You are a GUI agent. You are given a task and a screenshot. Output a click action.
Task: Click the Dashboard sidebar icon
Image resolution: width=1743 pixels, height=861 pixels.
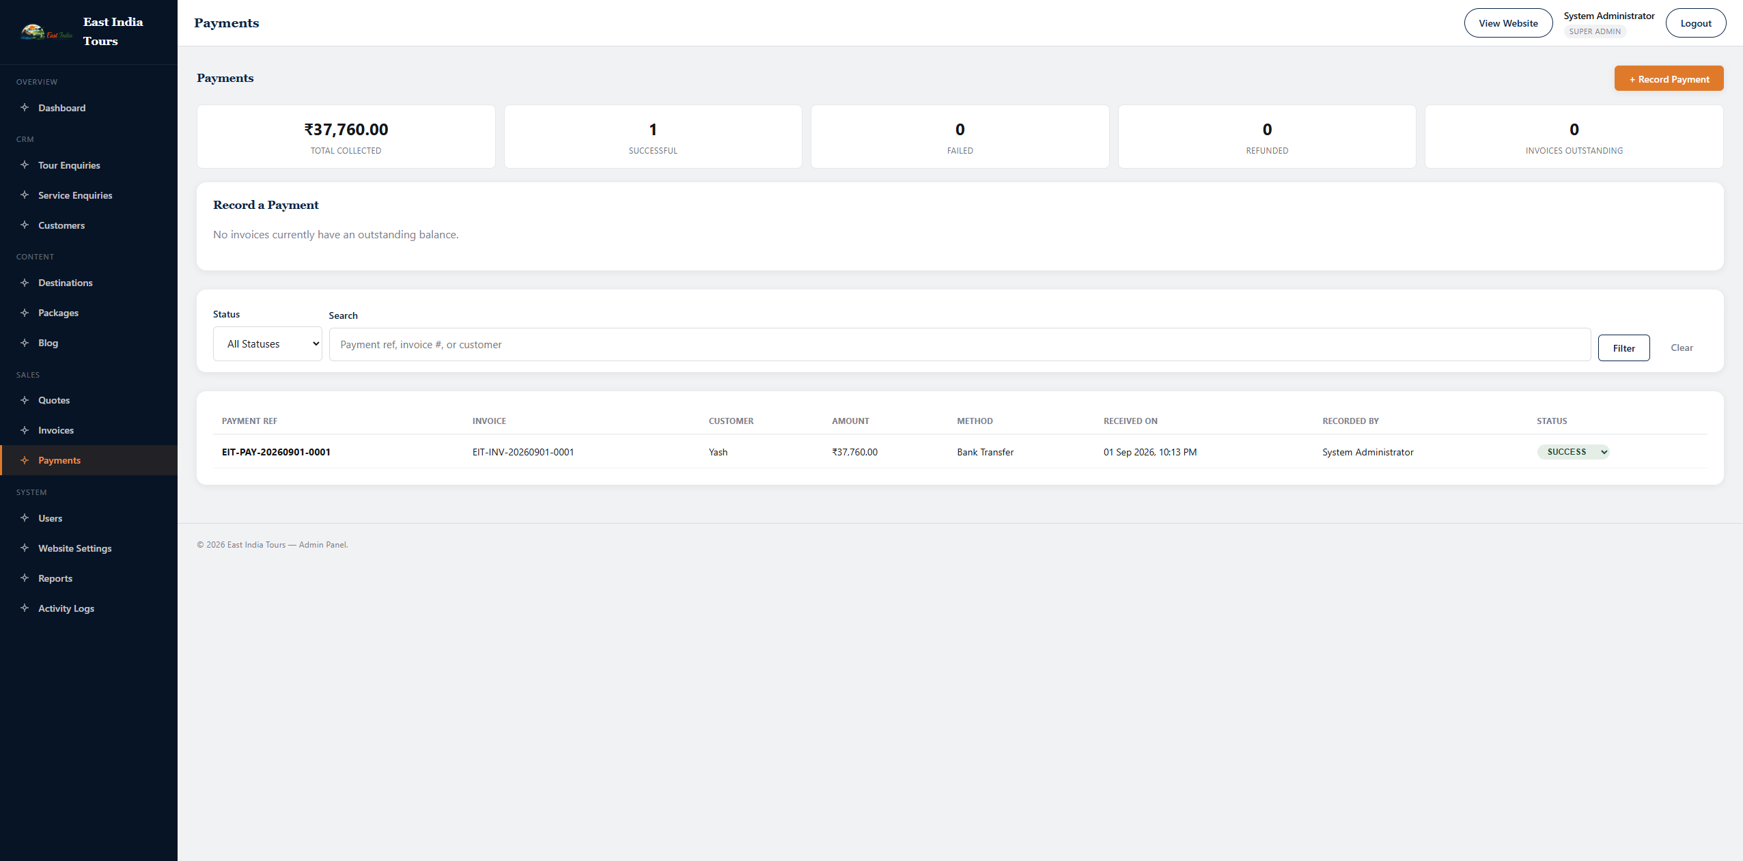tap(25, 107)
